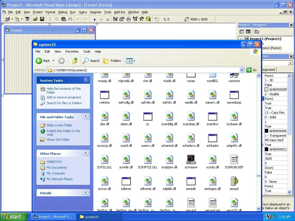Open the Favorites menu in Explorer
This screenshot has height=221, width=295.
pos(72,52)
